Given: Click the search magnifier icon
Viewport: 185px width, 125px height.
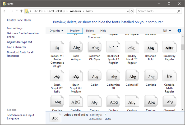Looking at the screenshot, I should coord(178,11).
